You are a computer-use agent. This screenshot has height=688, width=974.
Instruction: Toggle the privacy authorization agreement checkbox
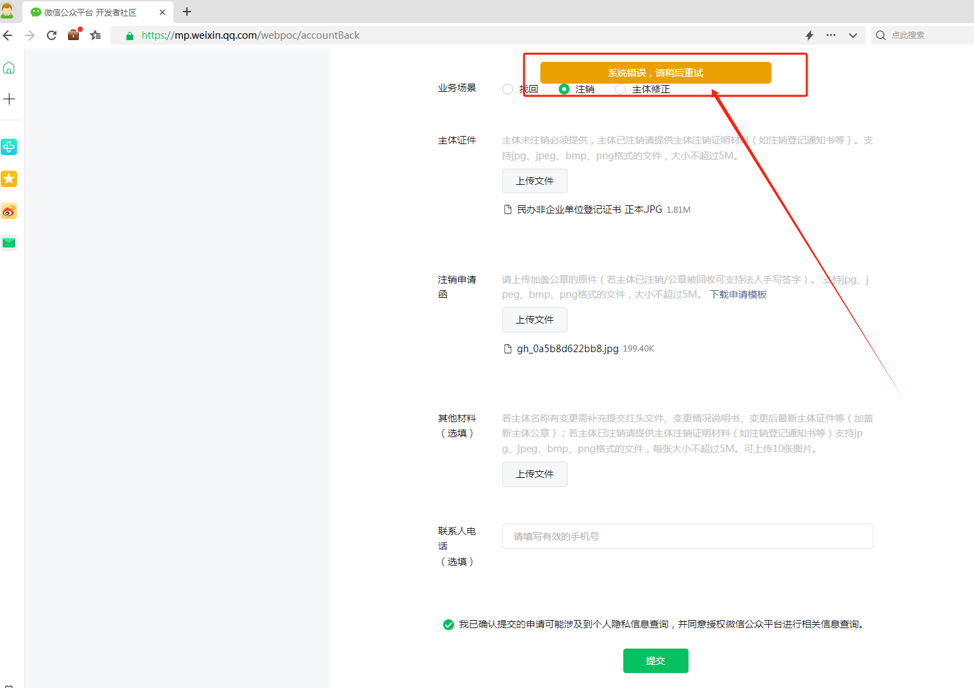(449, 625)
